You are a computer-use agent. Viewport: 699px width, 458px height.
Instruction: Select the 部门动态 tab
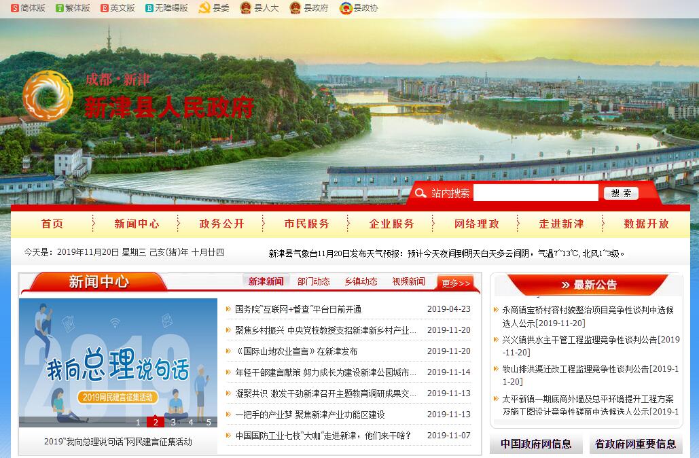(x=313, y=281)
